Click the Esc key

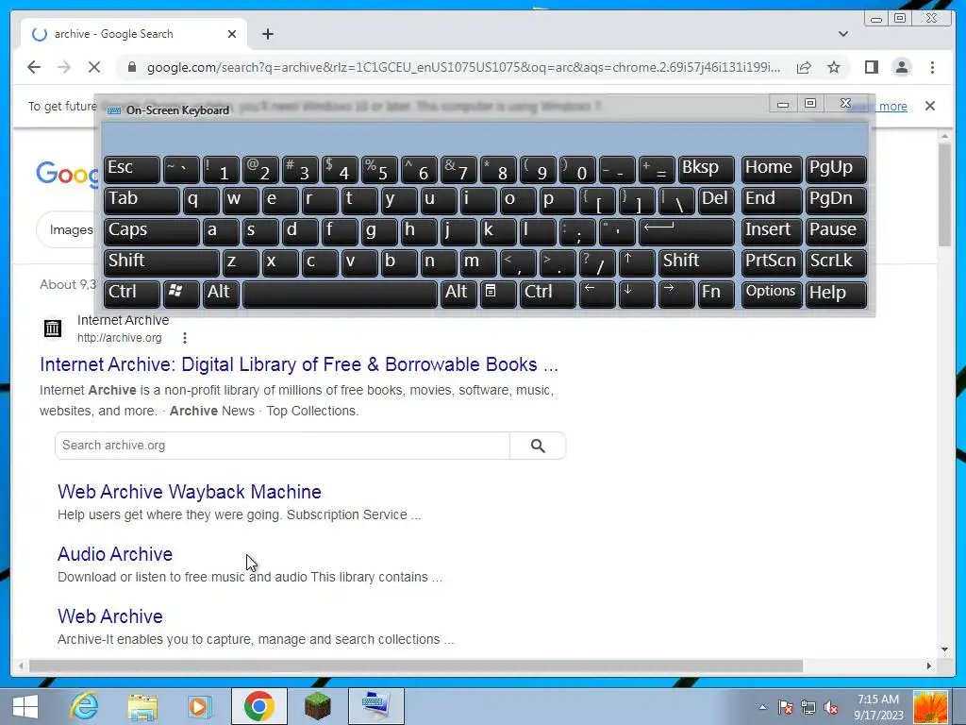[132, 169]
